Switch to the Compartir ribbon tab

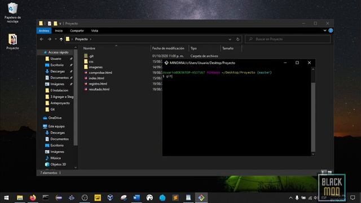tap(77, 30)
